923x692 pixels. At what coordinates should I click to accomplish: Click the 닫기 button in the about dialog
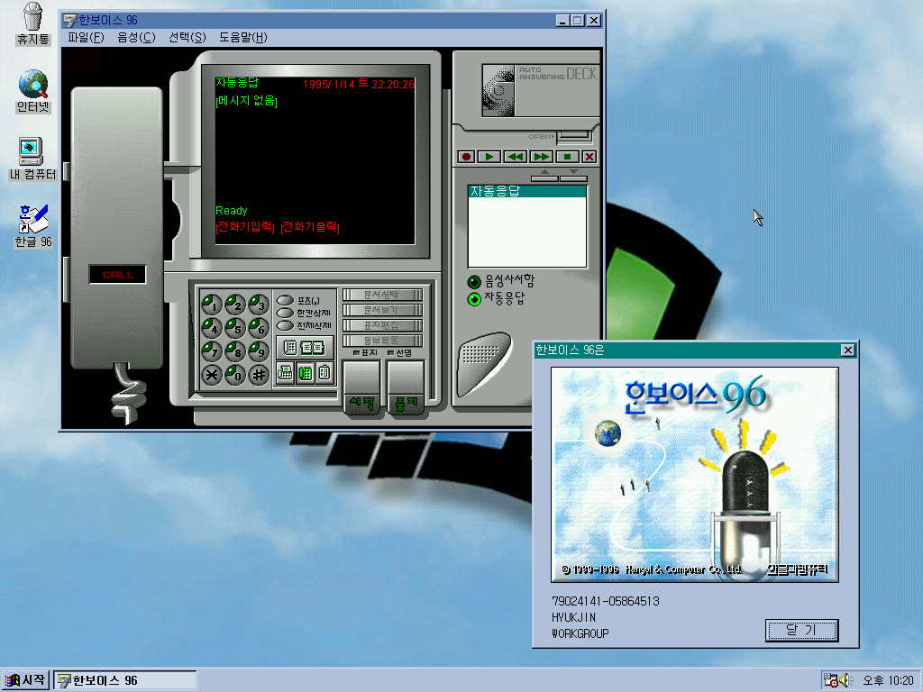(x=801, y=630)
